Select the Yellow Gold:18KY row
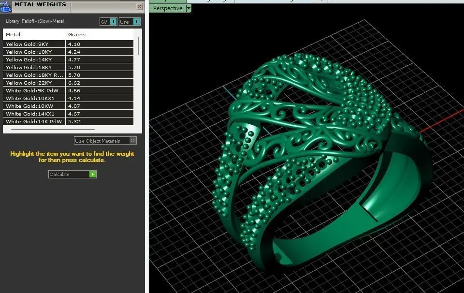The height and width of the screenshot is (293, 464). click(x=68, y=67)
